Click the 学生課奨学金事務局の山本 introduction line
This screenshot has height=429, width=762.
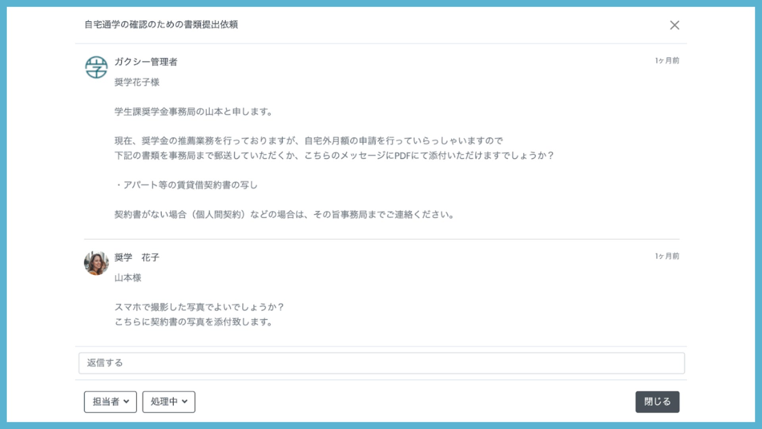(x=193, y=112)
